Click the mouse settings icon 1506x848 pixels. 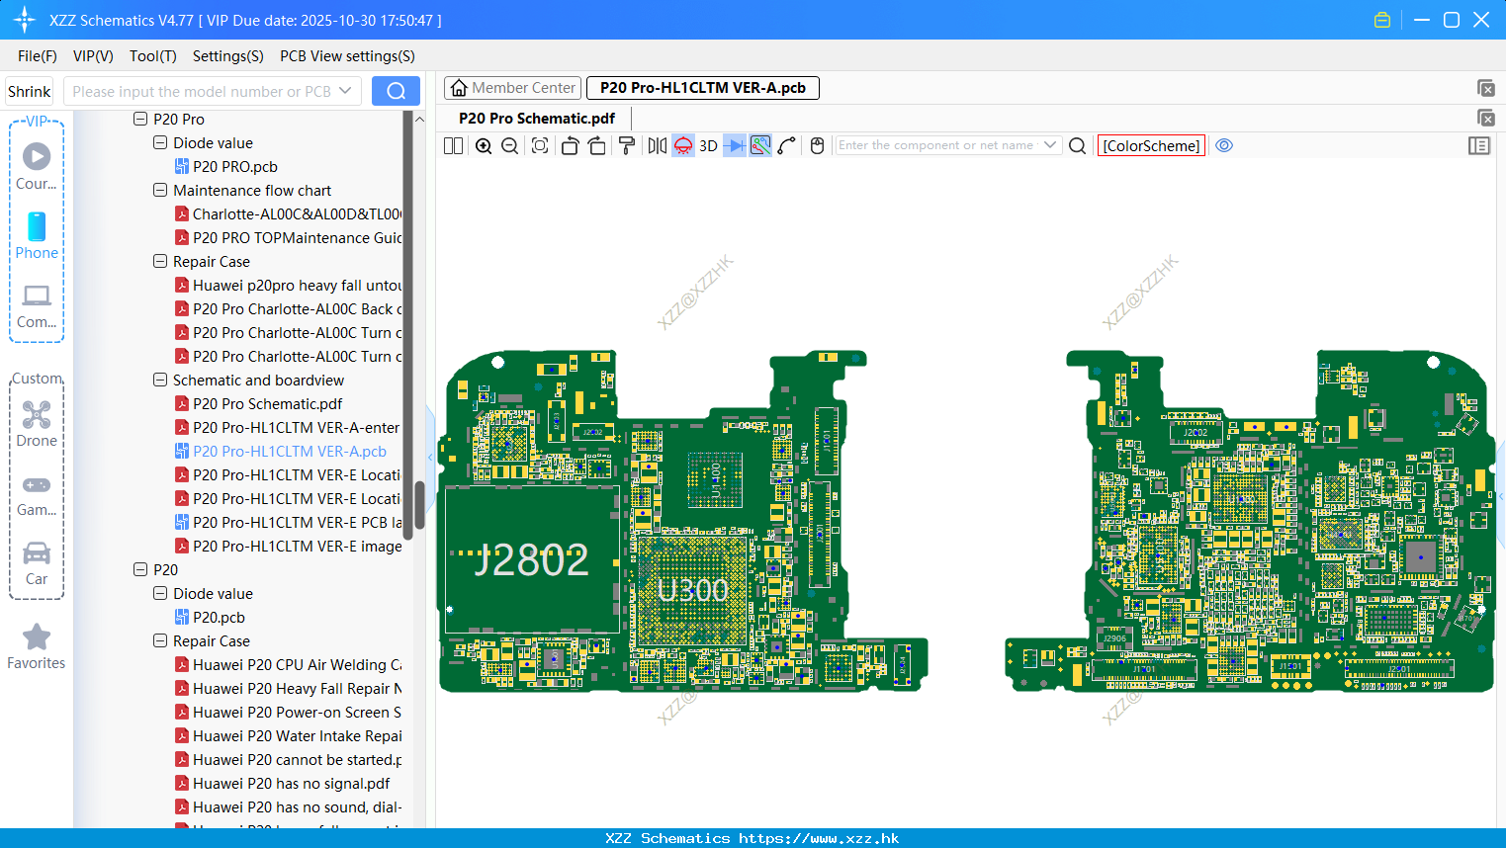click(817, 145)
